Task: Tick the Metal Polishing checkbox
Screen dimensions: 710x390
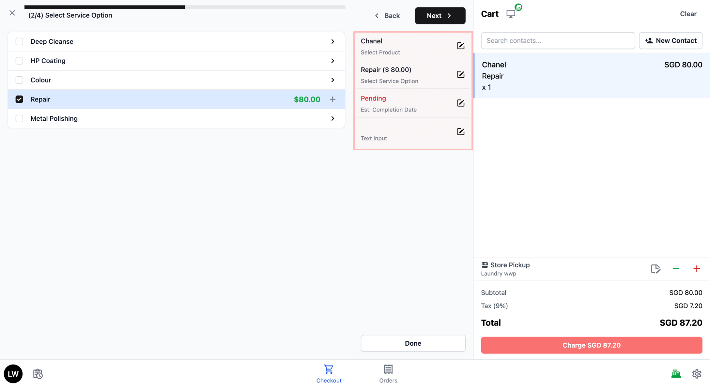Action: 19,118
